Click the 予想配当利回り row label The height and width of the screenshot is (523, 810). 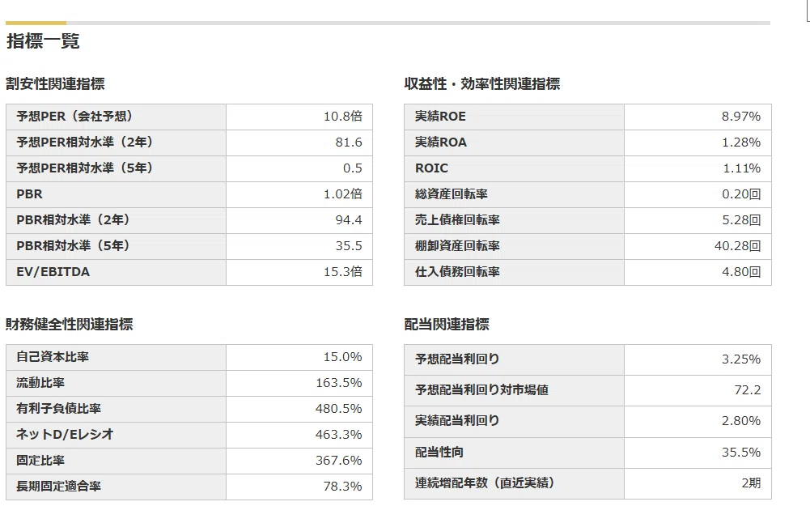pos(457,359)
